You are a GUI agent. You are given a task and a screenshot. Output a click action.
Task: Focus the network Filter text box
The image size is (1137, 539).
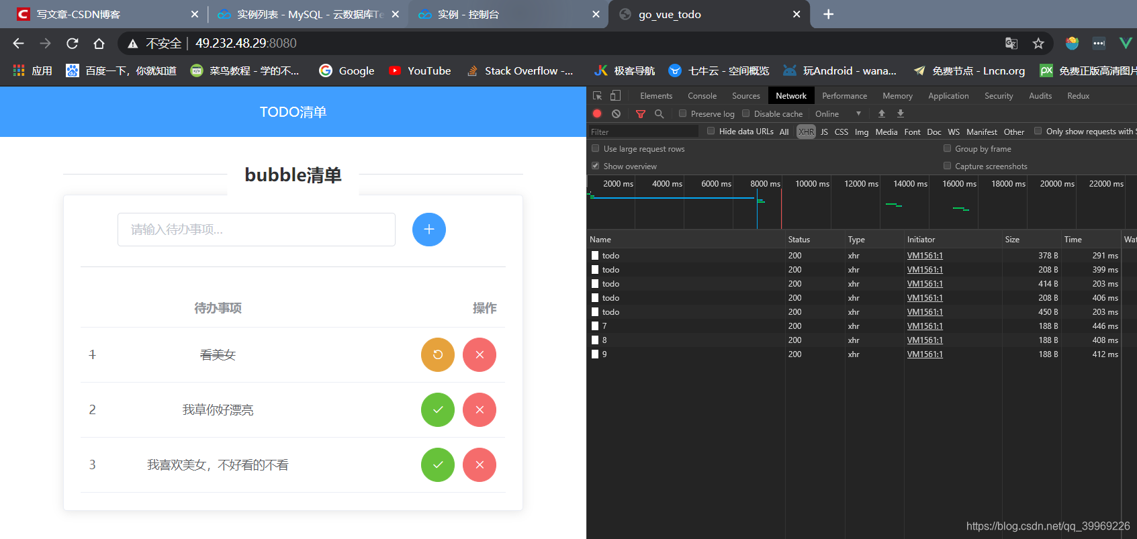643,132
